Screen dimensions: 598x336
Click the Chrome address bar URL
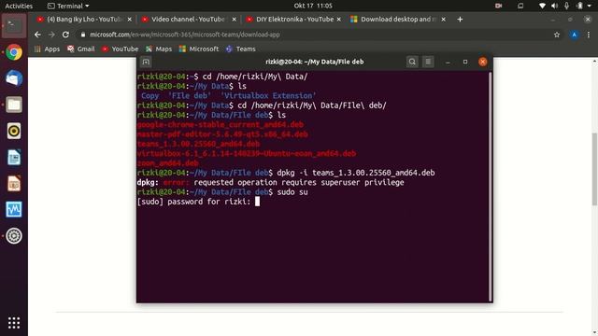coord(185,35)
